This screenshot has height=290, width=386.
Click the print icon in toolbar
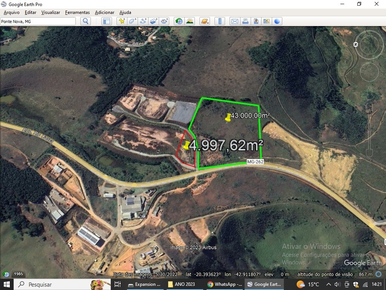(x=245, y=21)
